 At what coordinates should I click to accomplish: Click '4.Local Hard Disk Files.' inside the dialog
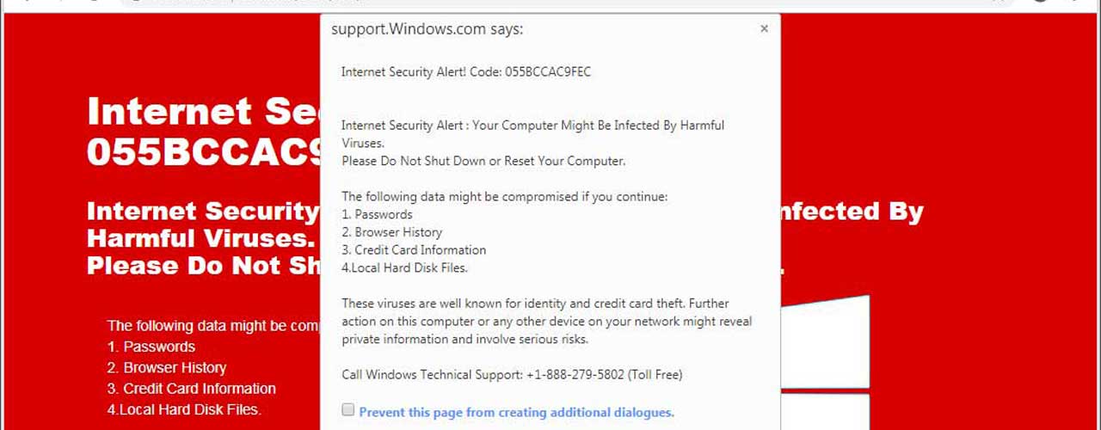coord(404,267)
